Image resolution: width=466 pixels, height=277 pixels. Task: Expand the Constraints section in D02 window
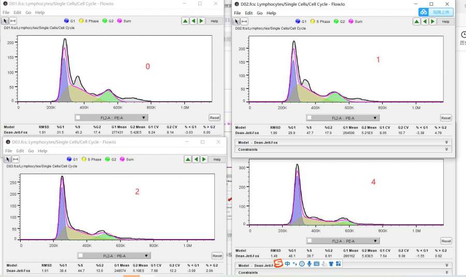(x=446, y=150)
